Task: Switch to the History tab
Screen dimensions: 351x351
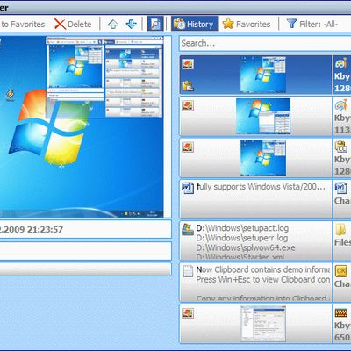Action: 195,24
